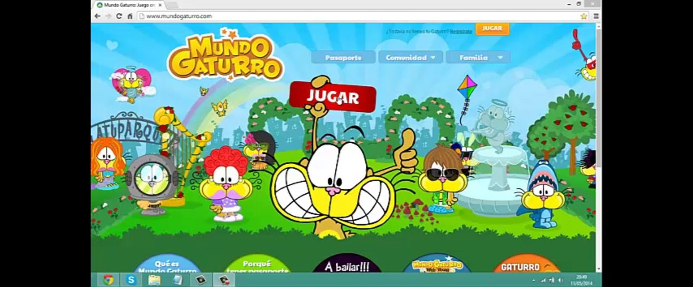The image size is (693, 287).
Task: Click the browser forward arrow
Action: click(108, 16)
